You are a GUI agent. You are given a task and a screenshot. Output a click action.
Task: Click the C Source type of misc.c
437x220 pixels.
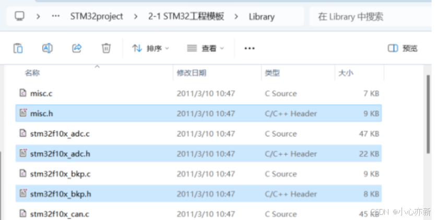(x=281, y=94)
